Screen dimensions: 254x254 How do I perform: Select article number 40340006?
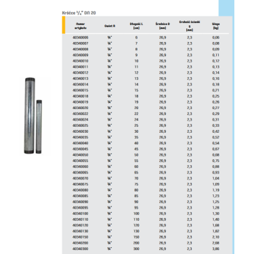click(81, 37)
